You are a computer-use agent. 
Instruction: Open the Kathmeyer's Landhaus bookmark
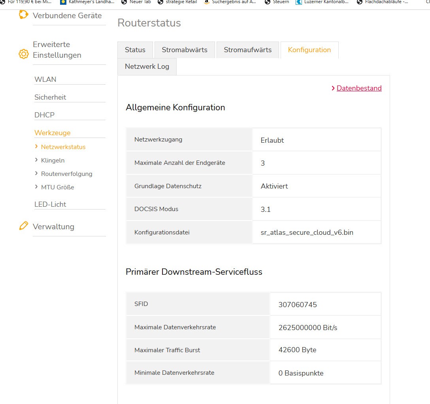(87, 2)
